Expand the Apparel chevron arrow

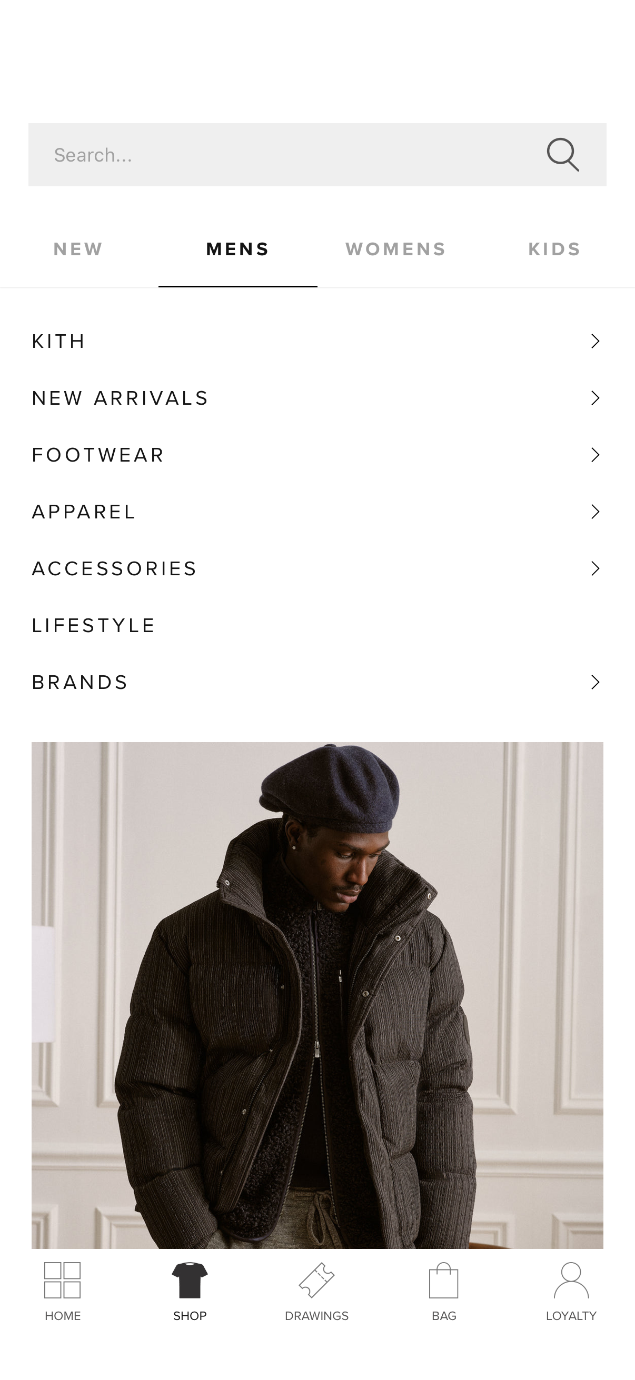pos(595,512)
